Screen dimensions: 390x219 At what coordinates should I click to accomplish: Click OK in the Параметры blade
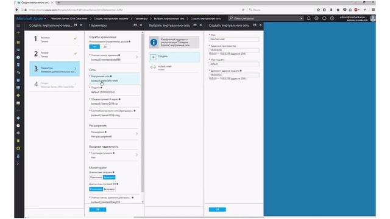tap(97, 209)
